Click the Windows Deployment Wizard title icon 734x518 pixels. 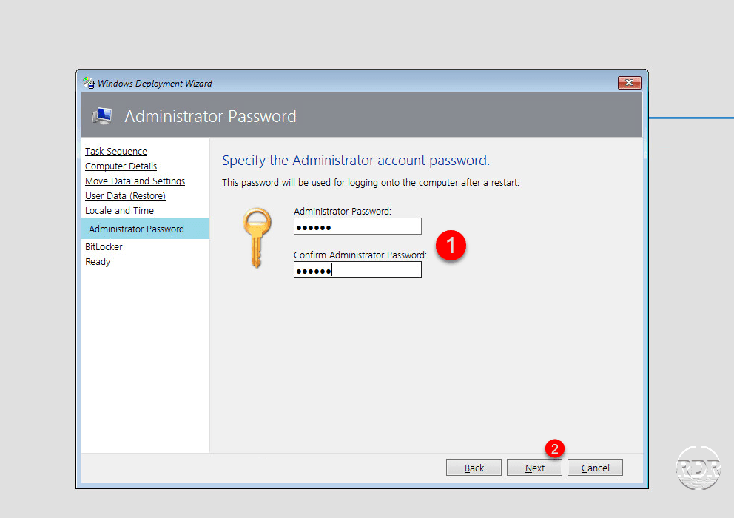89,83
